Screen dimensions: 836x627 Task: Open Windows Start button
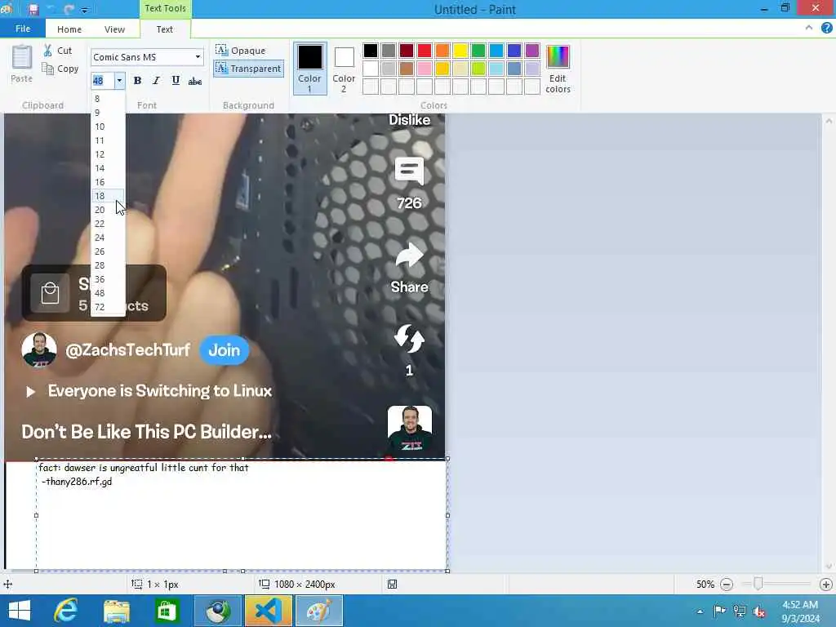coord(20,611)
